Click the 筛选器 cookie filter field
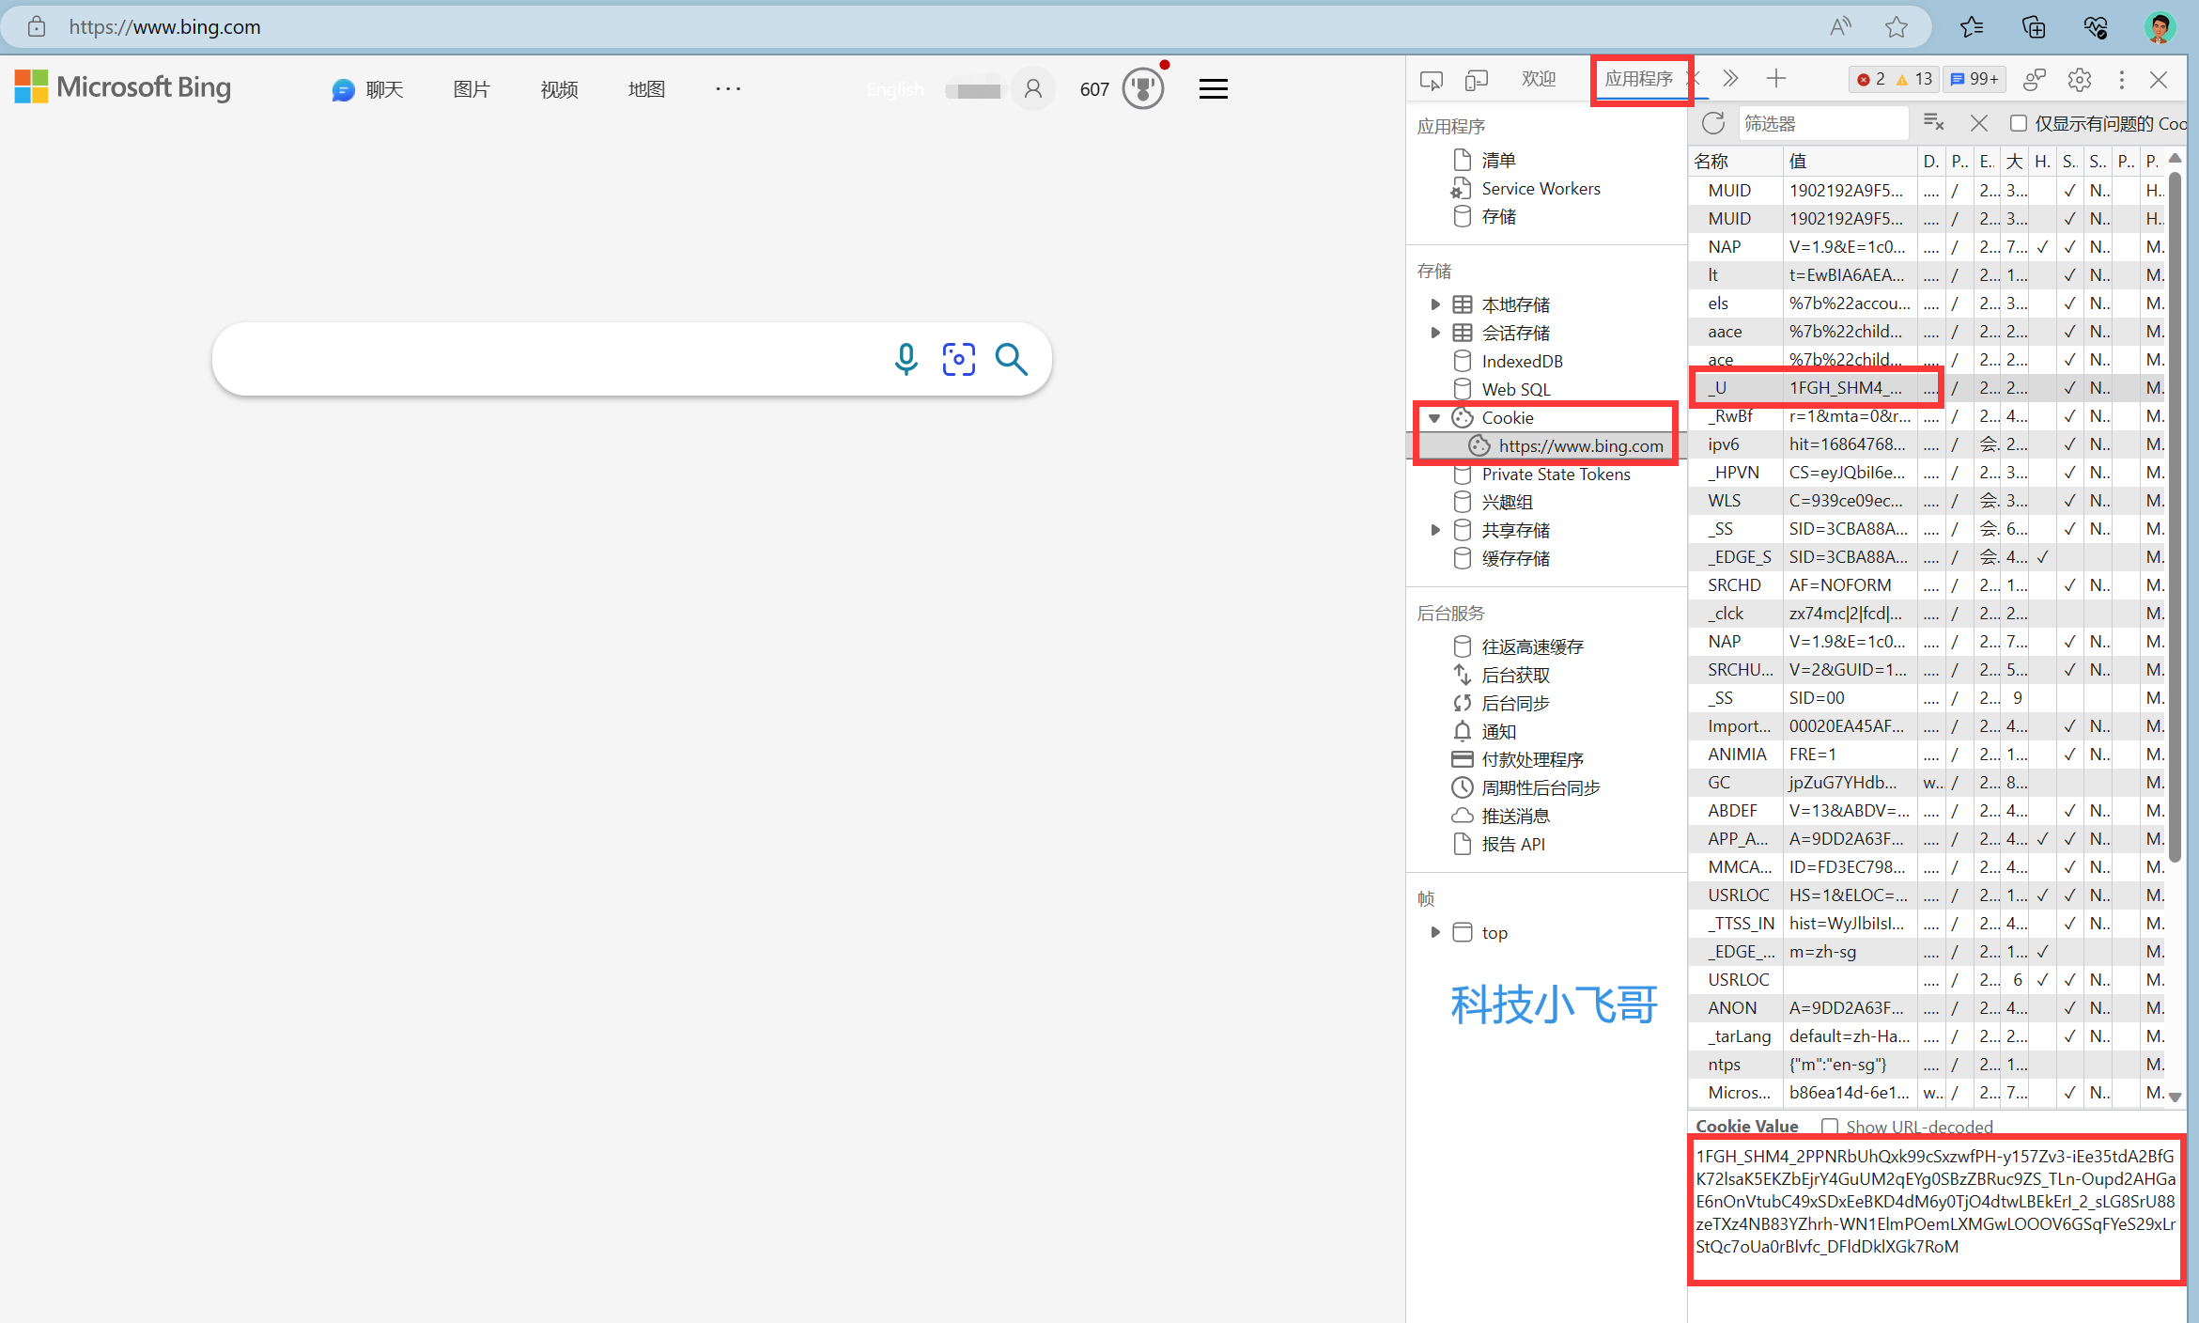 pos(1822,123)
